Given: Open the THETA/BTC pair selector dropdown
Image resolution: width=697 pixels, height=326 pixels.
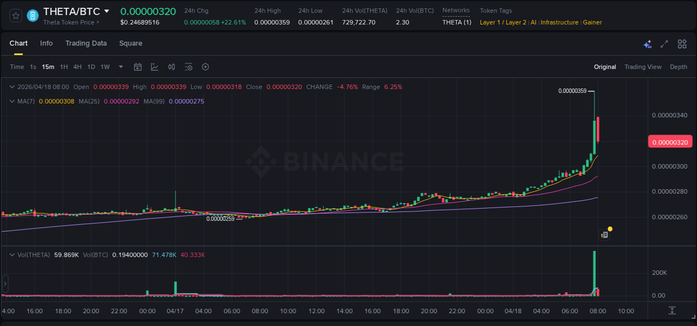Looking at the screenshot, I should [x=107, y=11].
